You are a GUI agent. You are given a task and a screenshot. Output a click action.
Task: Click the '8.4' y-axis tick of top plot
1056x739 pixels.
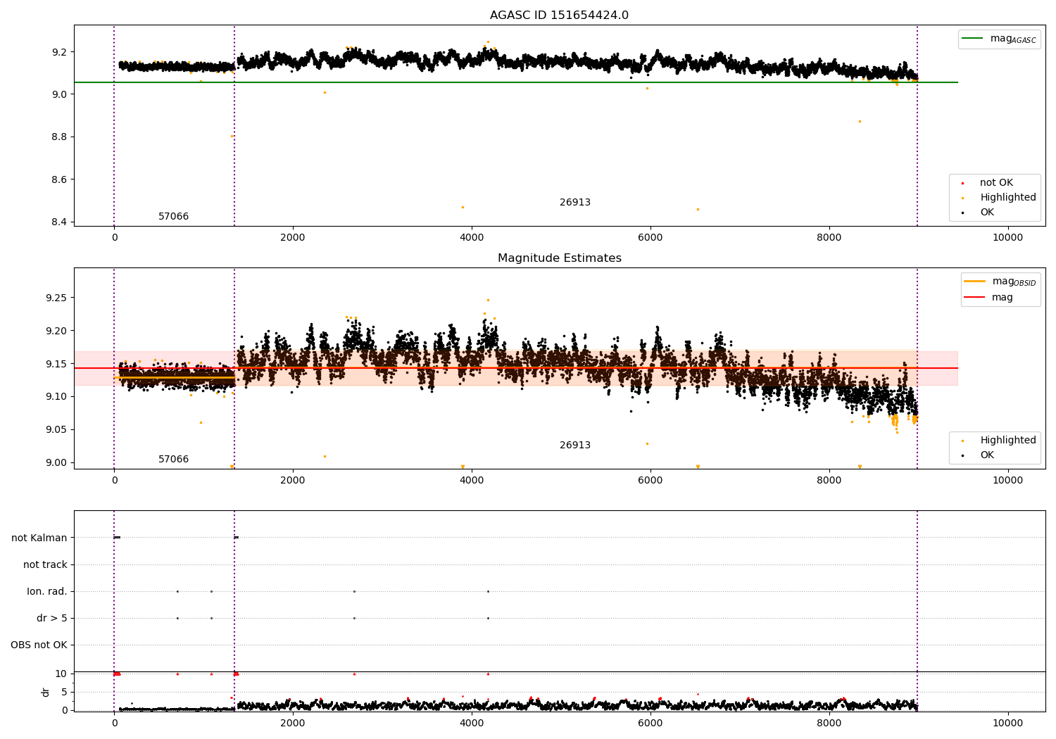60,222
